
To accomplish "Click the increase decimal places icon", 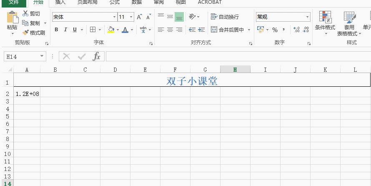I will tap(296, 30).
